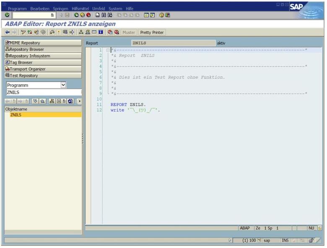Viewport: 327px width, 248px height.
Task: Click the Objektname column header
Action: (43, 109)
